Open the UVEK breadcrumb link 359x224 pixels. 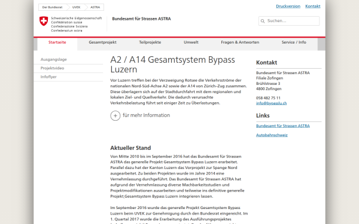click(76, 7)
